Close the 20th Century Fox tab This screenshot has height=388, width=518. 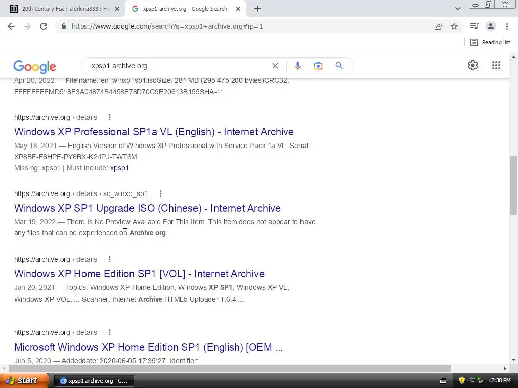[117, 9]
